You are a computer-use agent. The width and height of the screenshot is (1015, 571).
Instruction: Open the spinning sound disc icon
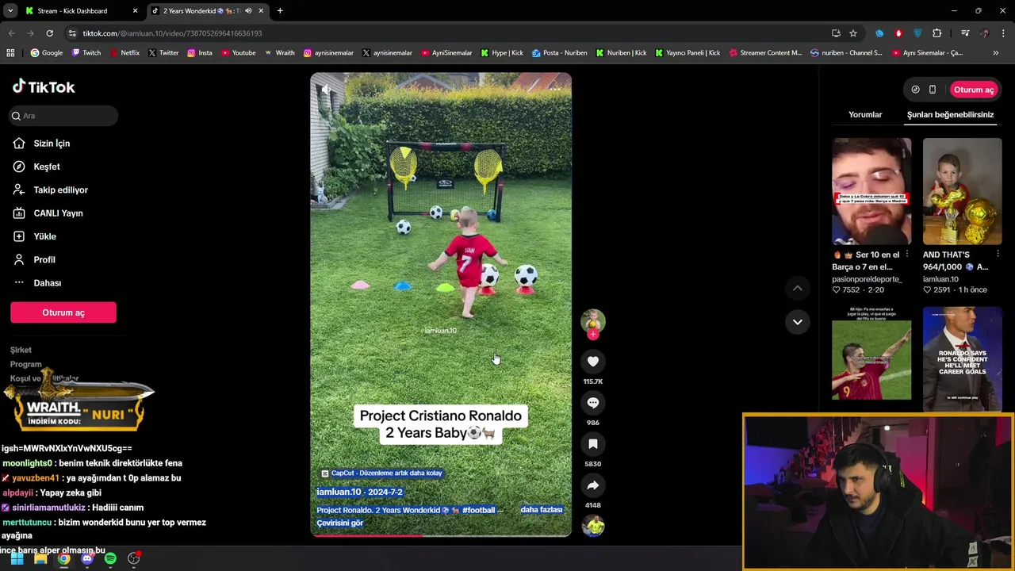point(592,526)
